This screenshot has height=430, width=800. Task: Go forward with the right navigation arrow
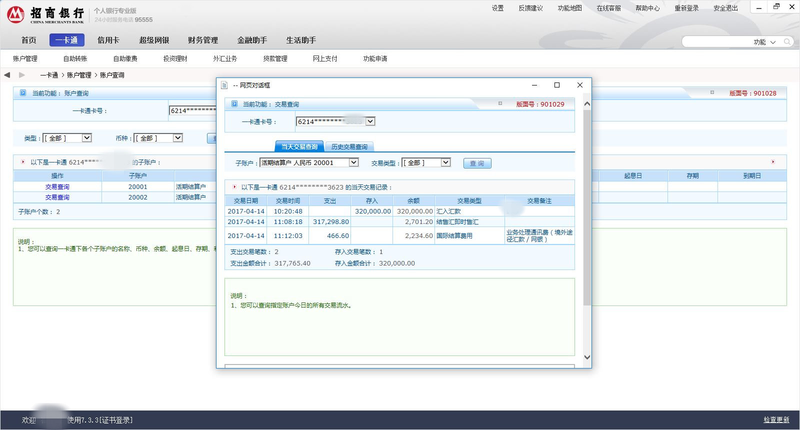point(21,75)
